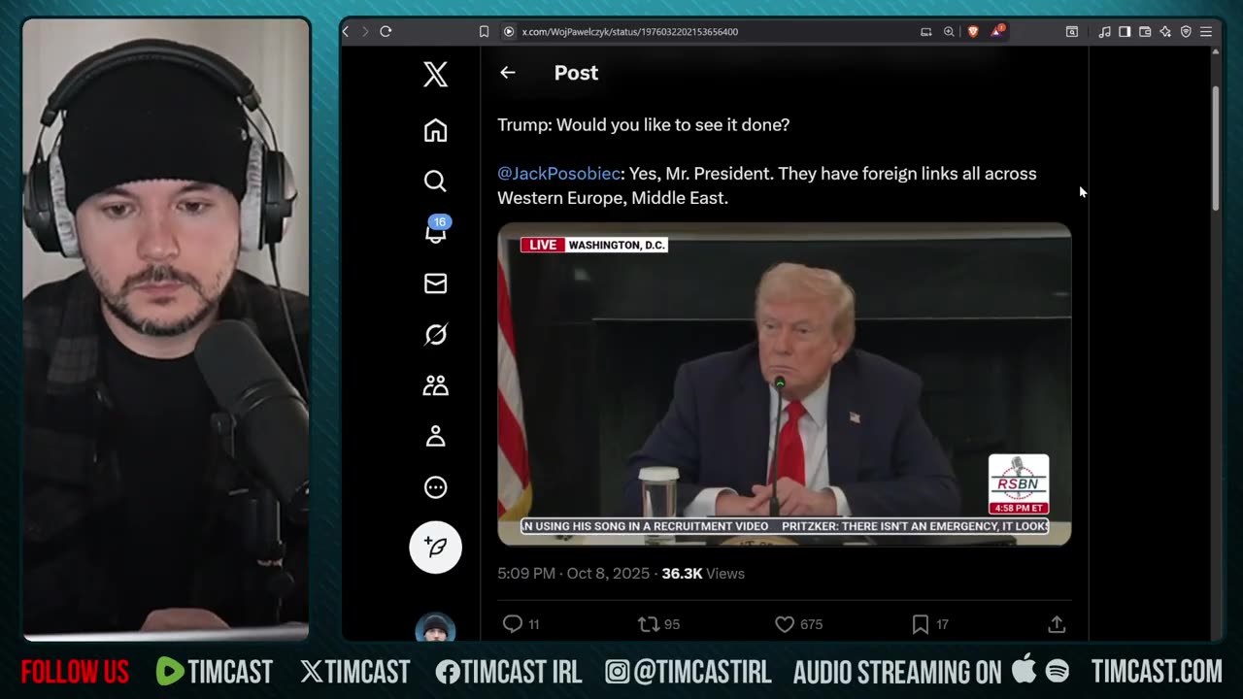The width and height of the screenshot is (1243, 699).
Task: Toggle the browser sidebar panel icon
Action: tap(1125, 32)
